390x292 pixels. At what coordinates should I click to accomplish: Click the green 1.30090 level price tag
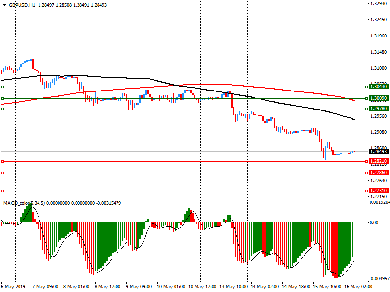[x=378, y=98]
